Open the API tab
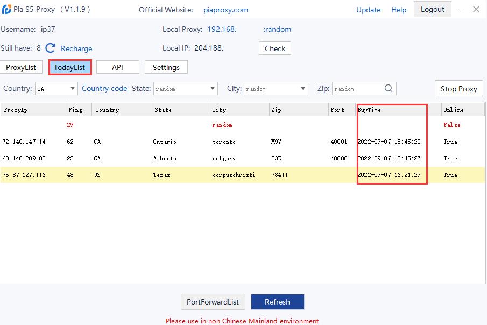This screenshot has width=487, height=325. tap(118, 67)
